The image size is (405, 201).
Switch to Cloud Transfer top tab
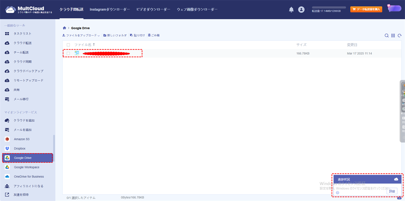72,10
